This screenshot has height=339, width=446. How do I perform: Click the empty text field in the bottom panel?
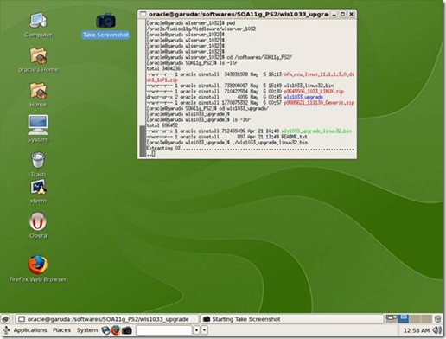coord(163,330)
